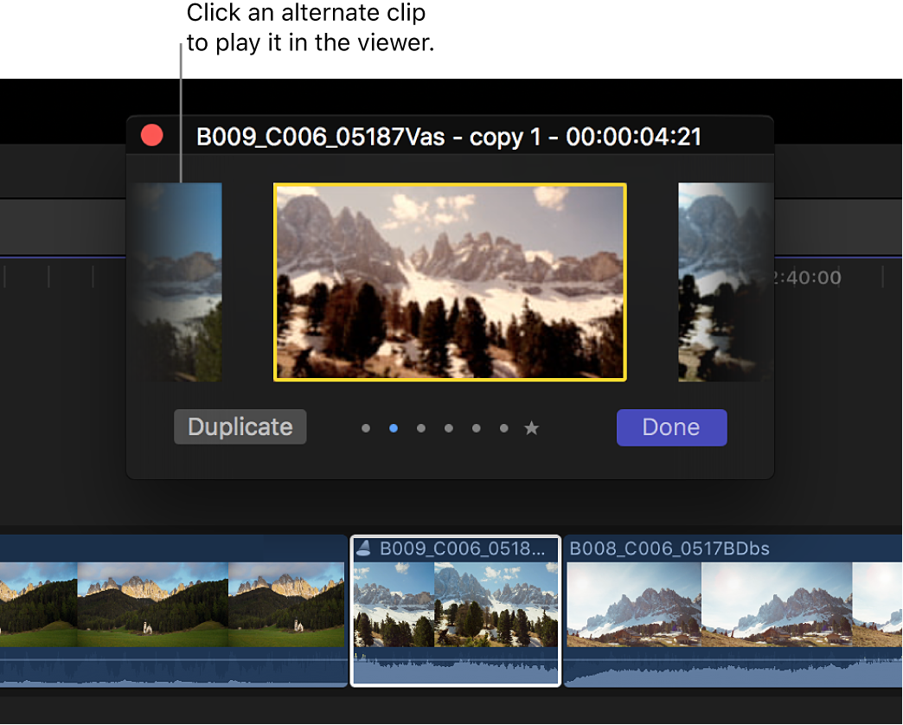
Task: Select the third alternate dot indicator
Action: [x=421, y=427]
